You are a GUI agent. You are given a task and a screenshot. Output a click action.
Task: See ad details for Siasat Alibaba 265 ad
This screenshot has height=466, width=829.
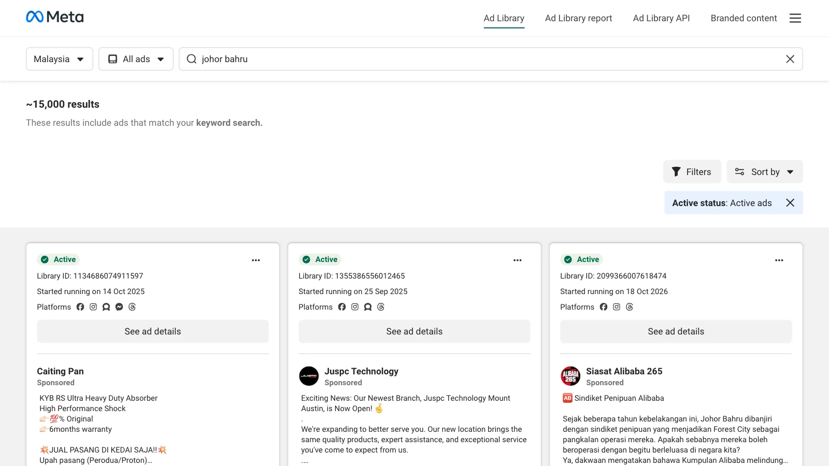676,331
